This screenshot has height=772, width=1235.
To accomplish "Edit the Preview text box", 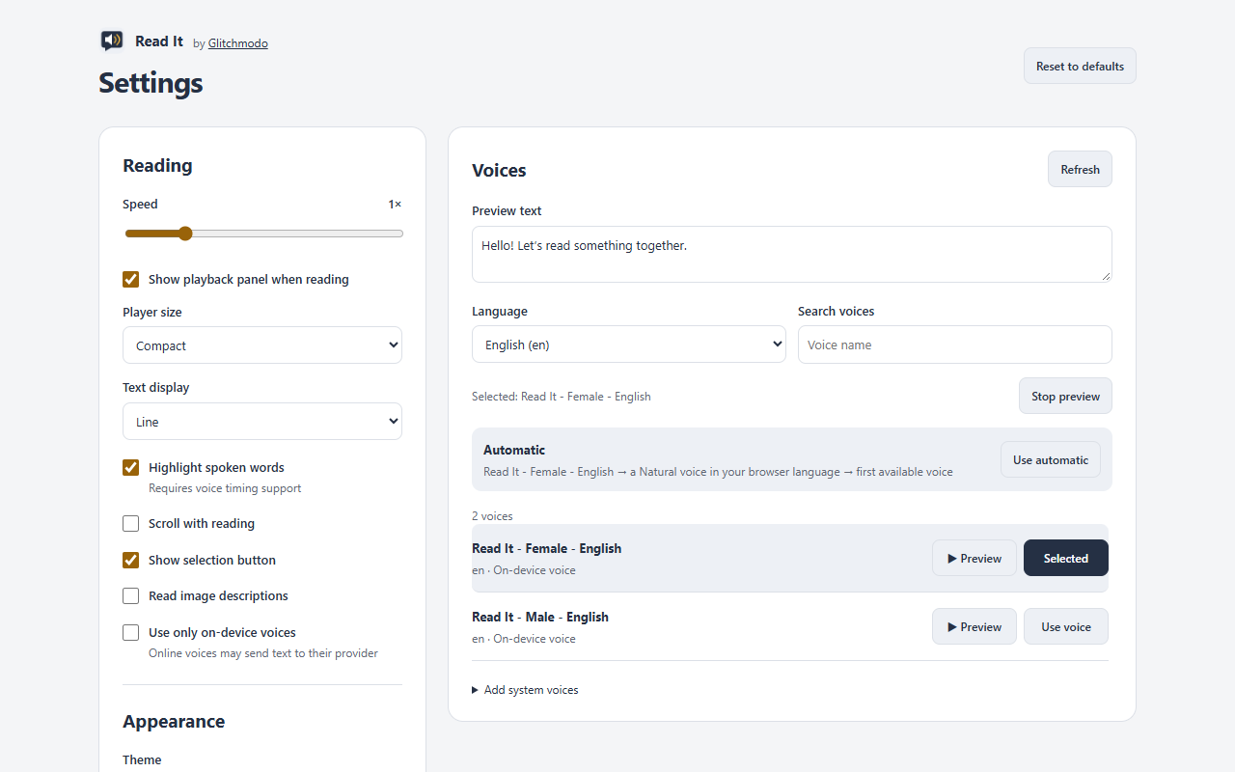I will click(x=791, y=254).
